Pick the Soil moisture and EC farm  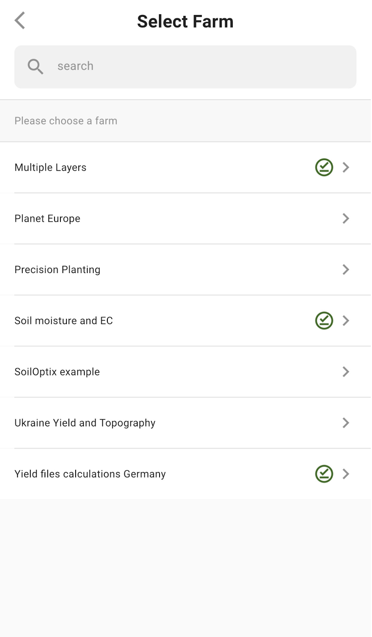click(x=64, y=321)
